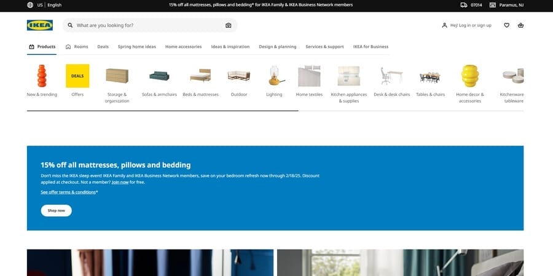Select the dresser Storage & organization image
The image size is (553, 276).
point(117,76)
